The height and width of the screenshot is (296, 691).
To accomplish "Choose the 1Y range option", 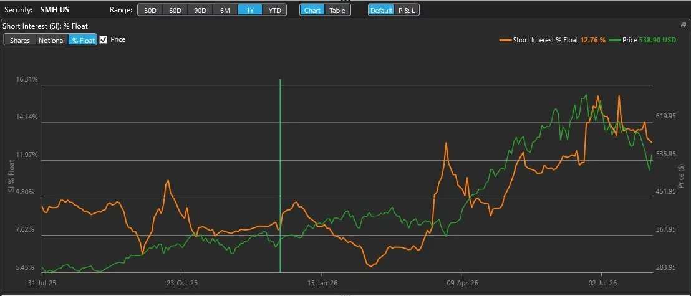I will (250, 10).
